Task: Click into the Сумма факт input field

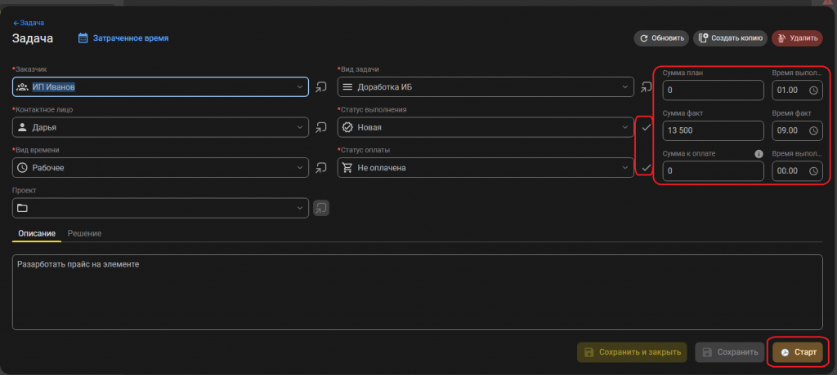Action: 713,130
